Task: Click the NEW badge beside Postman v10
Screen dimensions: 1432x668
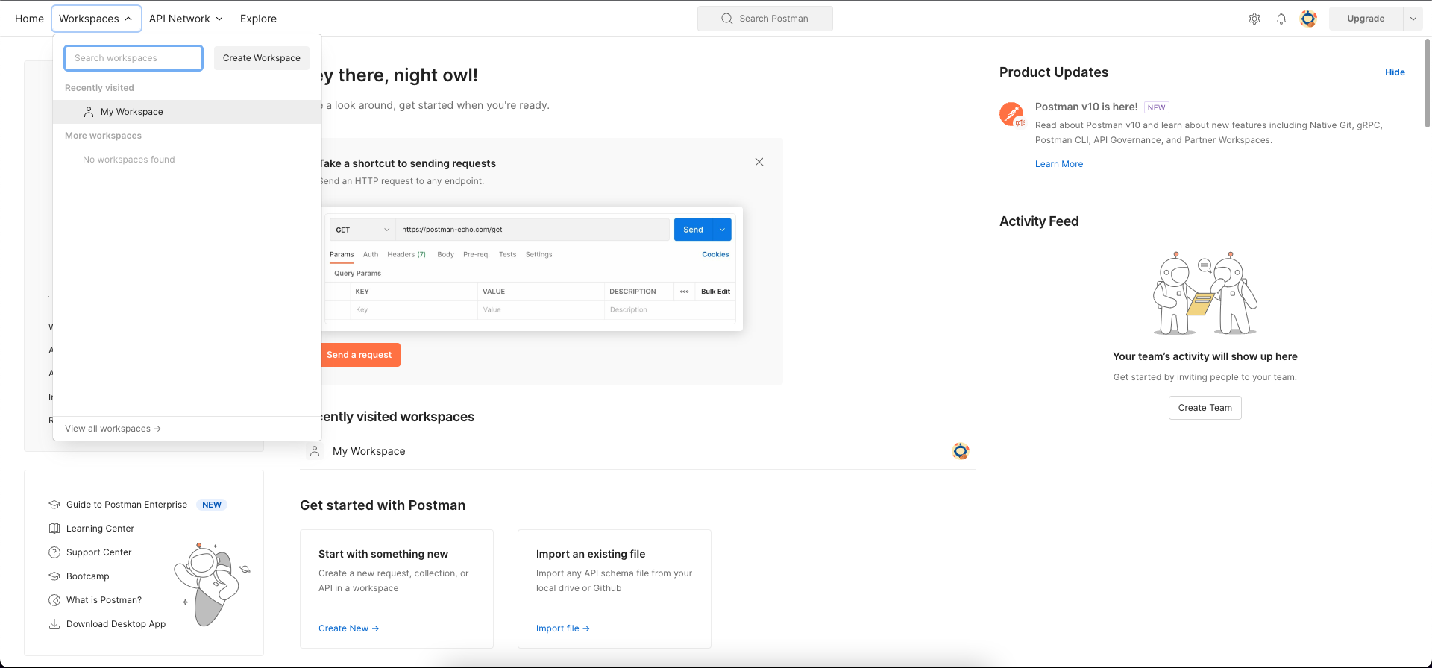Action: tap(1157, 107)
